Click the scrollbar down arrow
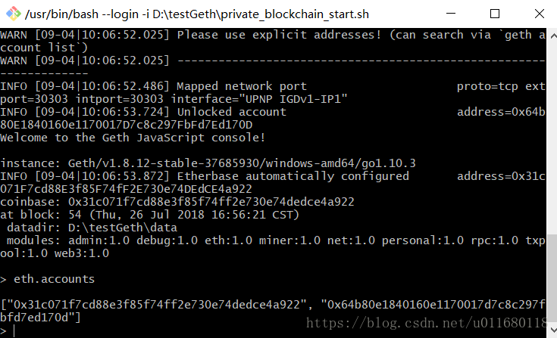 pos(552,330)
